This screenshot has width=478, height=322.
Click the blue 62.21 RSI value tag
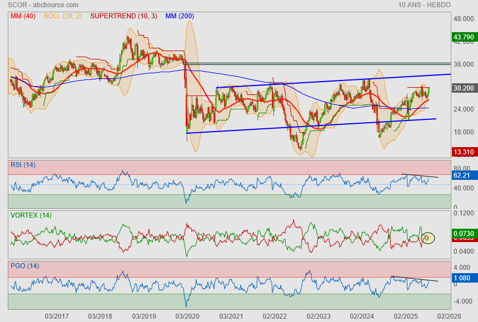click(462, 176)
